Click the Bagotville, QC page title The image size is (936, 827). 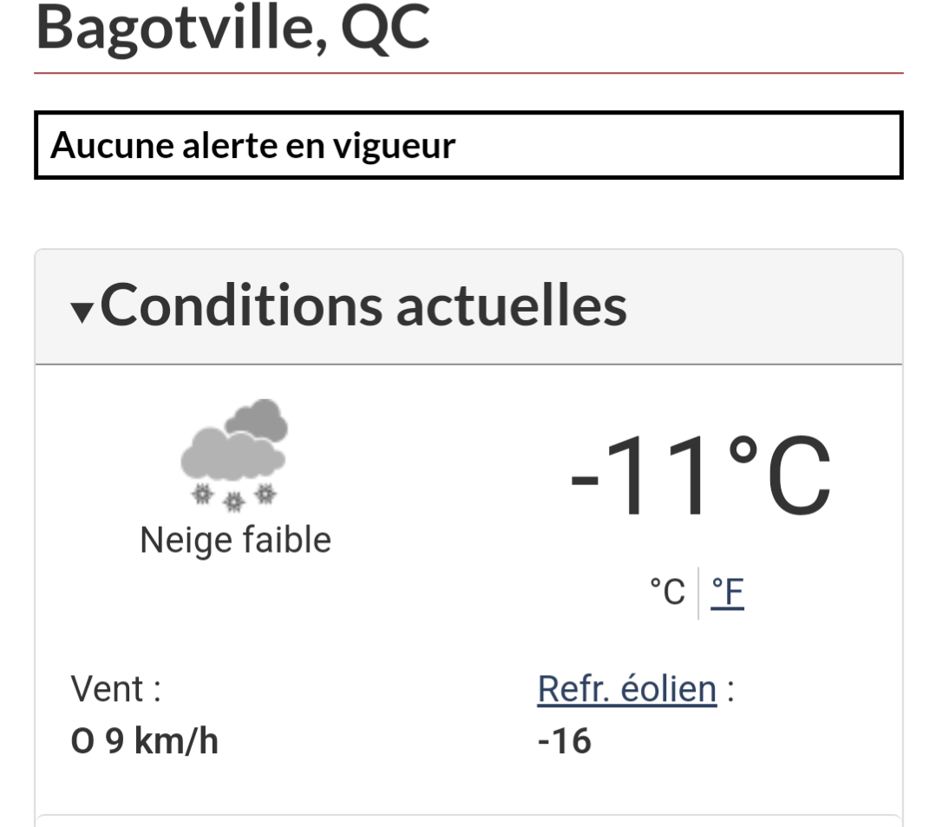[x=232, y=28]
